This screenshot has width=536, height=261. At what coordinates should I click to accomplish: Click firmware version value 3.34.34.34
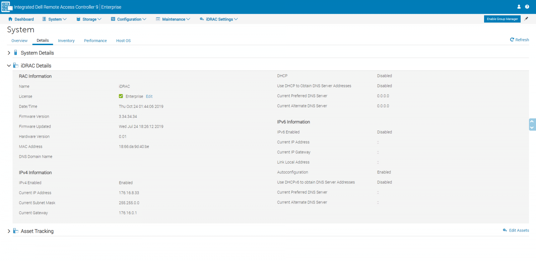(128, 116)
